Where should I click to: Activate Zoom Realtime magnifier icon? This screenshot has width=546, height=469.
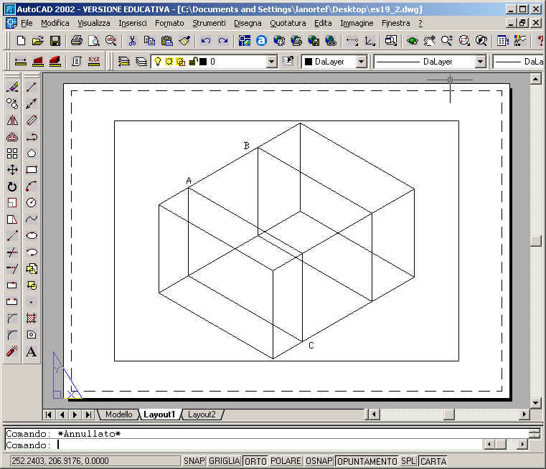click(447, 41)
